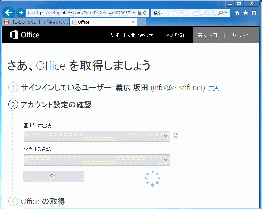Open FAQ を読む link

(175, 35)
